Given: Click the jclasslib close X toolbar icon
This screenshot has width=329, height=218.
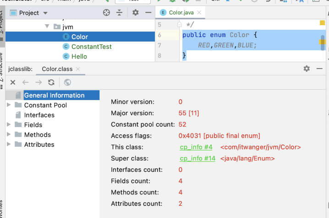Looking at the screenshot, I should point(13,82).
